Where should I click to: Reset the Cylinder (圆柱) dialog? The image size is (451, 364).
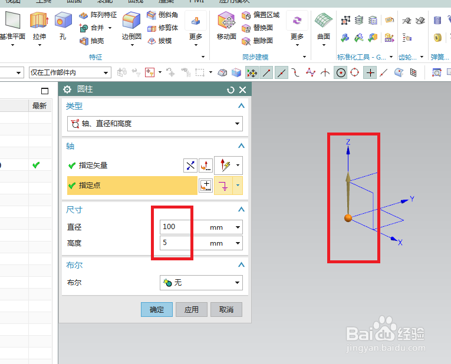click(231, 90)
